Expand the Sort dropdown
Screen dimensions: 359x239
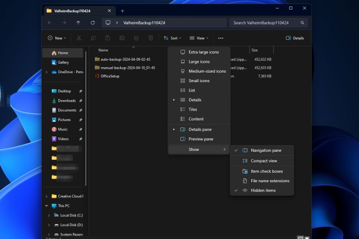[x=172, y=38]
